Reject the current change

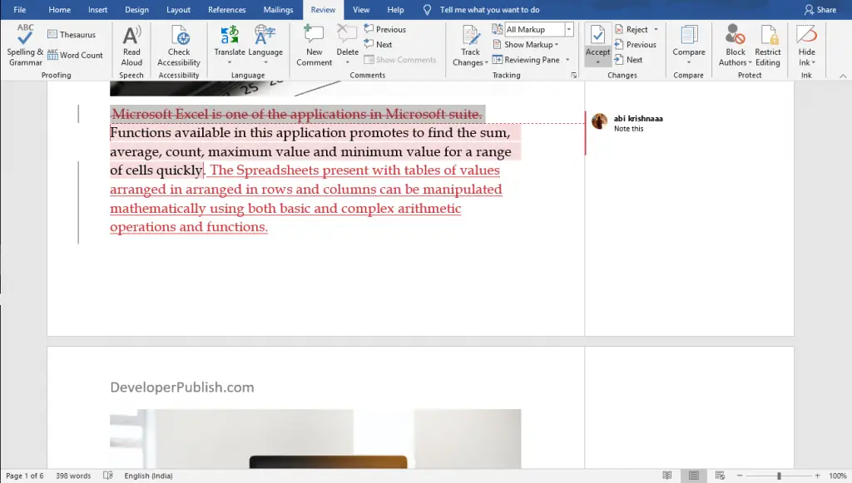[632, 29]
